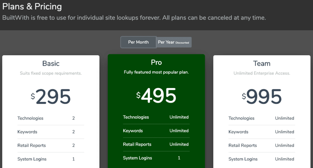Switch billing to Per Month
Viewport: 313px width, 168px height.
coord(138,42)
